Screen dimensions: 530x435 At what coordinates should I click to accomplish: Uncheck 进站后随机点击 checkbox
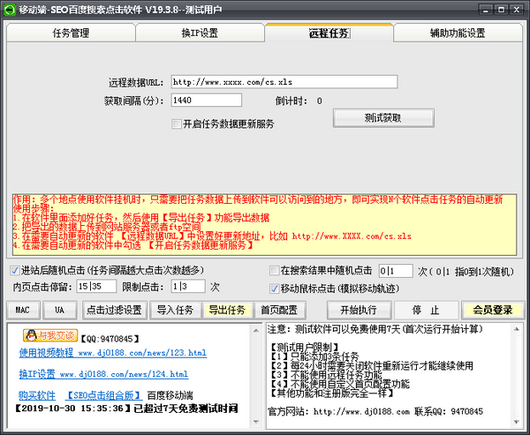pos(14,271)
